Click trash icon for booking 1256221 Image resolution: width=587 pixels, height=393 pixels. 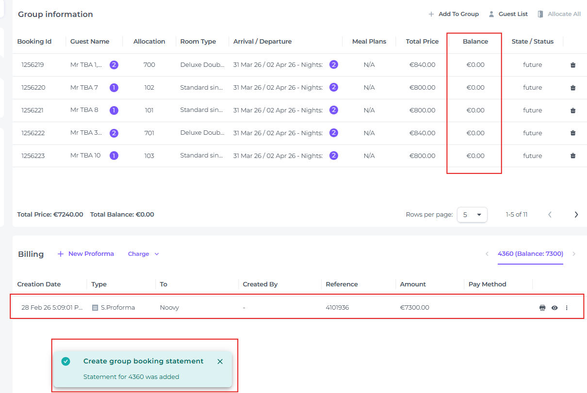click(572, 110)
